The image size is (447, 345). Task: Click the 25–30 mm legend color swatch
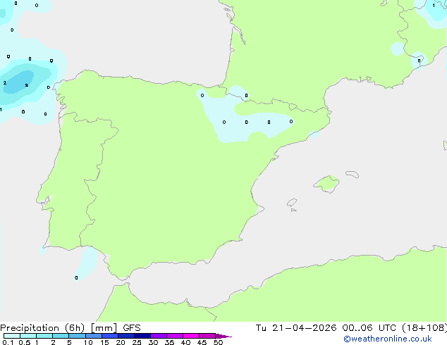tap(142, 336)
